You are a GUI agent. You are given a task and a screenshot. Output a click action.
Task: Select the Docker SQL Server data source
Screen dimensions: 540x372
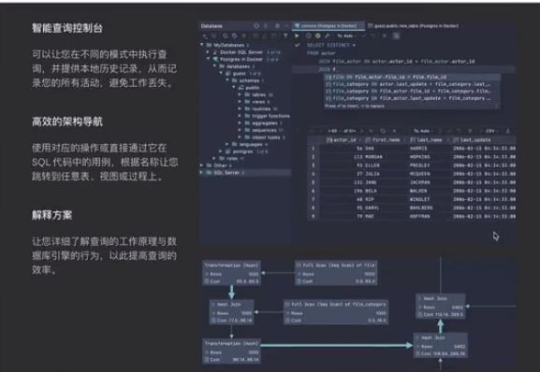[x=241, y=52]
